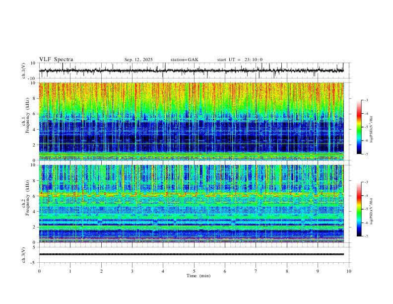The height and width of the screenshot is (304, 393).
Task: Click the 'station=GAK' label
Action: (184, 60)
